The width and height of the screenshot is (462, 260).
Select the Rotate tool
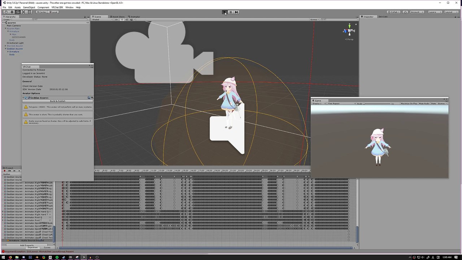pos(18,12)
